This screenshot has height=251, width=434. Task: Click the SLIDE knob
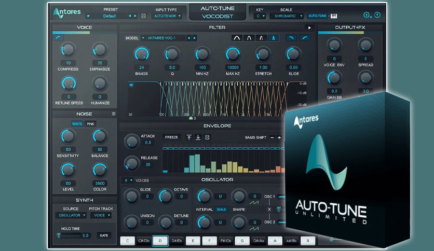pyautogui.click(x=293, y=54)
